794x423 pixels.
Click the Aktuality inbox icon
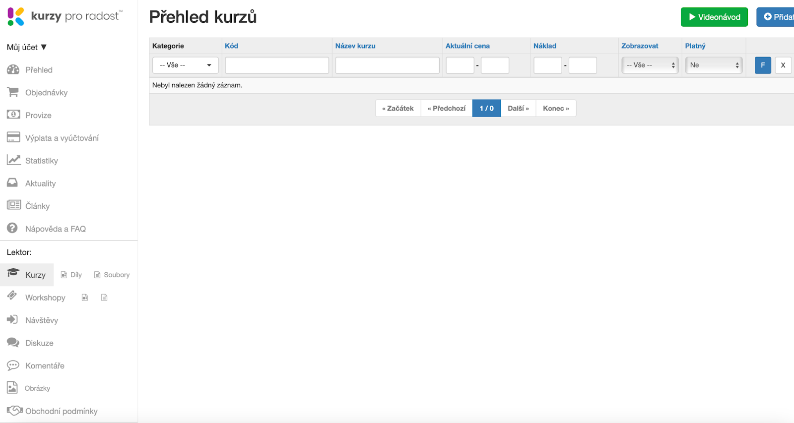click(x=12, y=182)
